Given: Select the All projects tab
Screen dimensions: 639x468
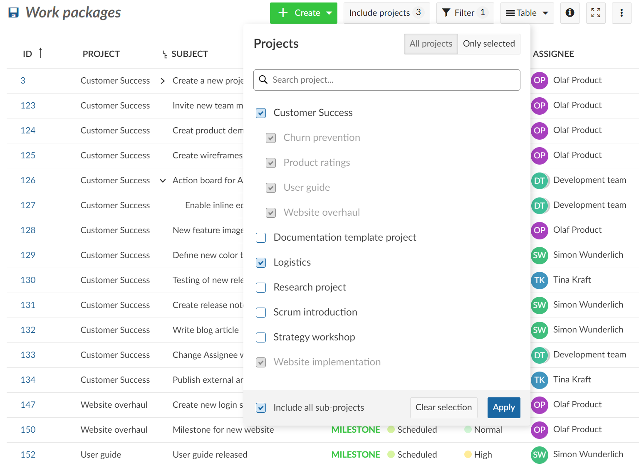Looking at the screenshot, I should pyautogui.click(x=431, y=44).
